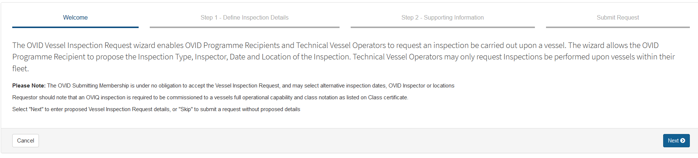Click the grey bar beneath Step 2
698x158 pixels.
click(x=443, y=27)
